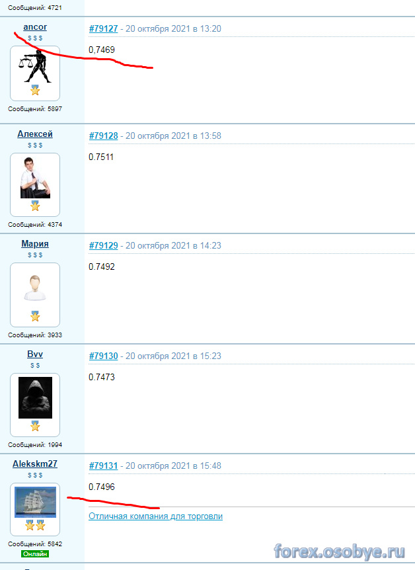Image resolution: width=415 pixels, height=570 pixels.
Task: Click Мария's default silhouette avatar
Action: [35, 288]
